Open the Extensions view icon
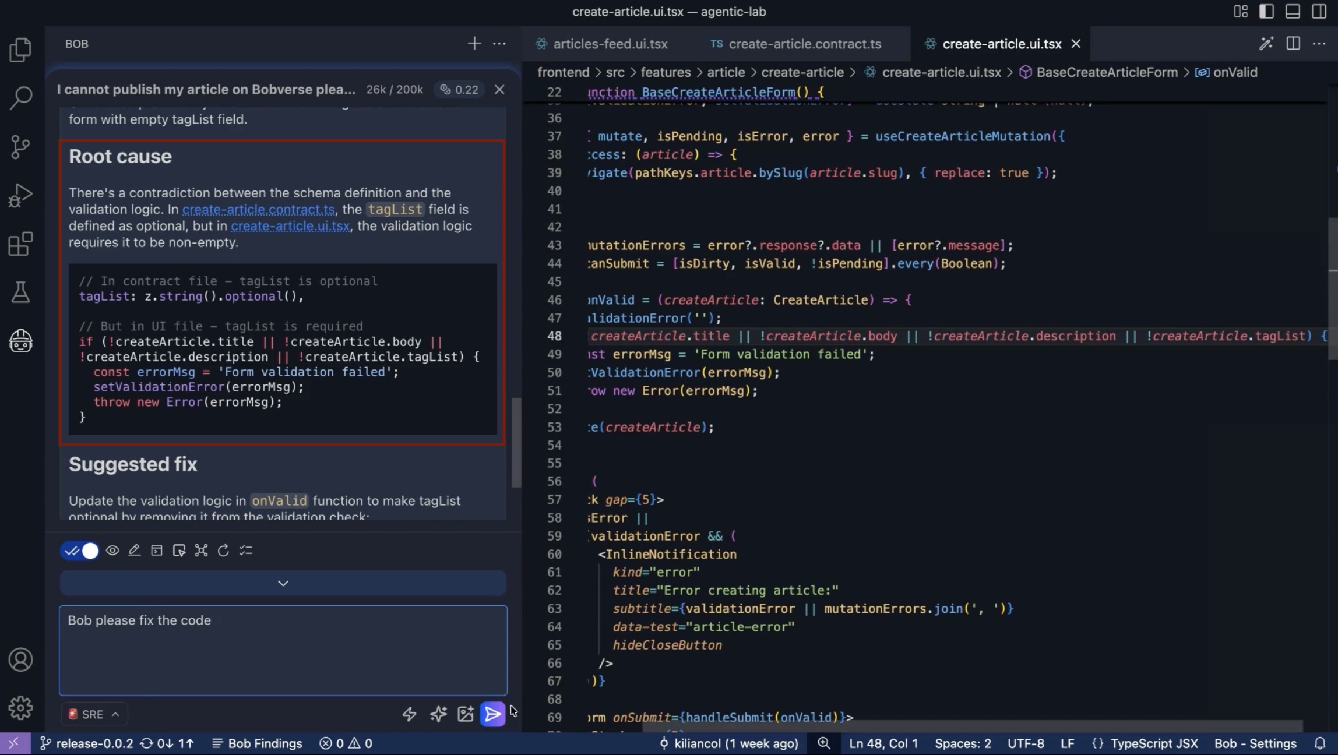Screen dimensions: 1338x755 pyautogui.click(x=20, y=244)
